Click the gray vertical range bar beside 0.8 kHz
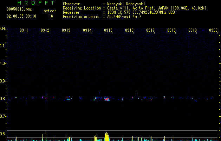Image resolution: width=221 pixels, height=141 pixels. pos(7,99)
